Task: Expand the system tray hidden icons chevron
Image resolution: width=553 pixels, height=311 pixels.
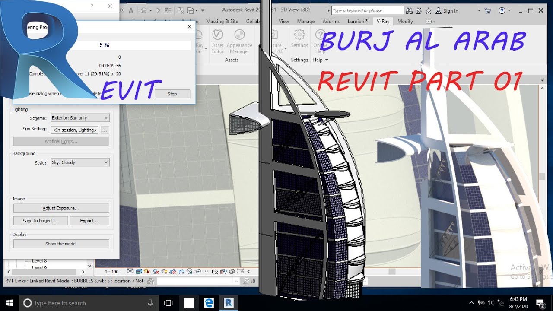Action: pos(471,303)
